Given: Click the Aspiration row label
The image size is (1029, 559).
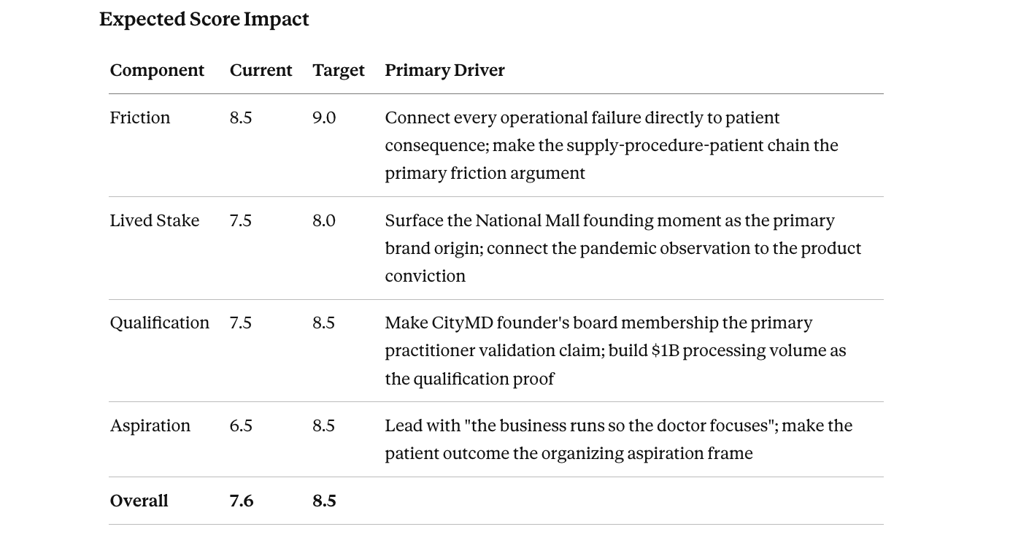Looking at the screenshot, I should click(x=150, y=425).
